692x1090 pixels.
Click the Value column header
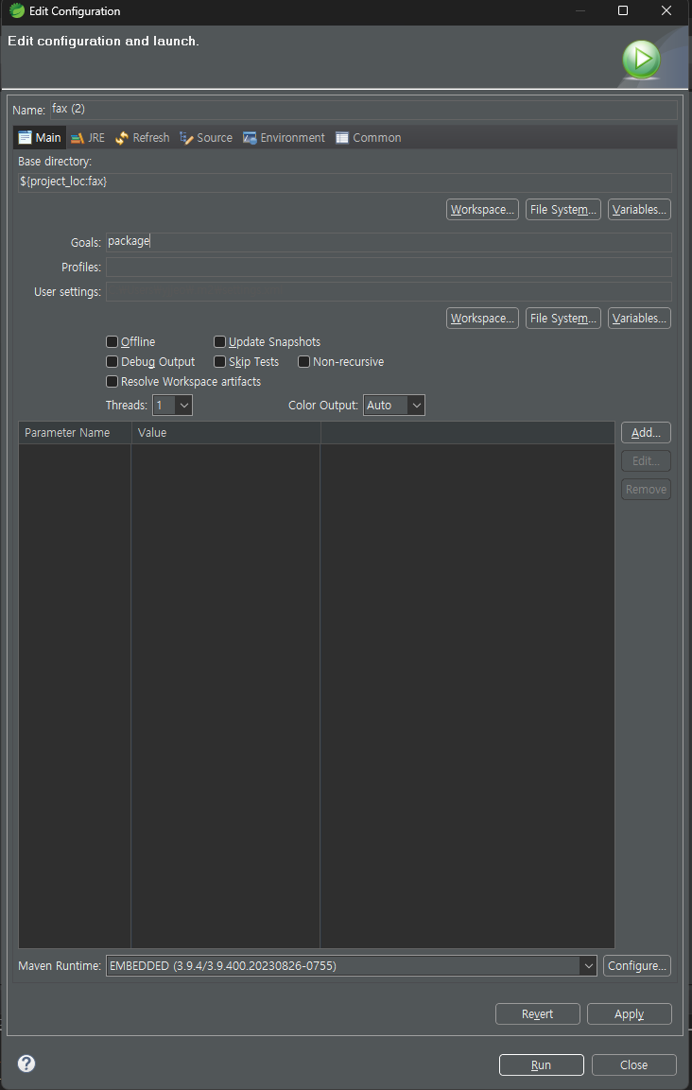tap(226, 432)
